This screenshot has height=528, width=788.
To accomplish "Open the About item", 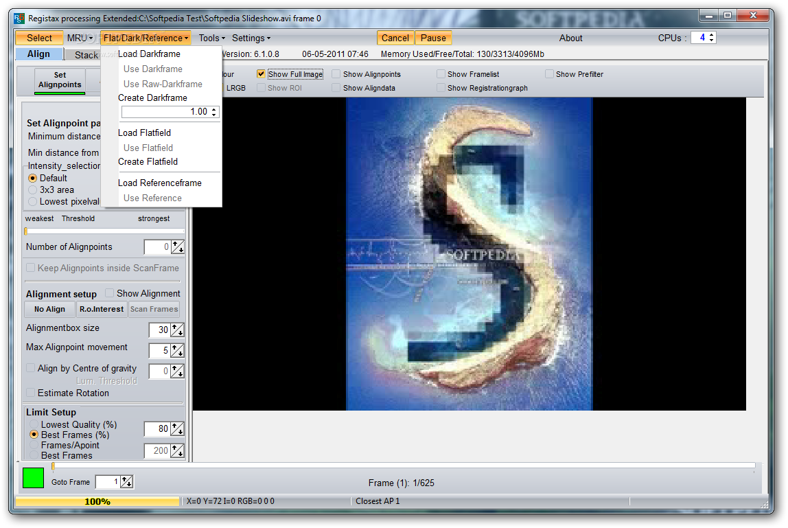I will (571, 38).
